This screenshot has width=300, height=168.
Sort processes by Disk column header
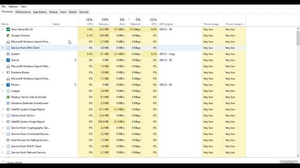118,22
